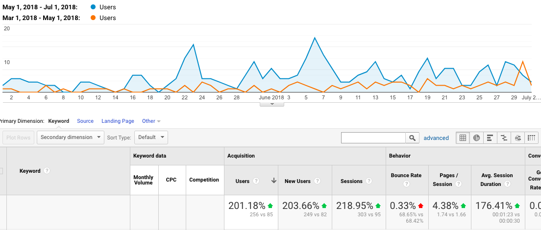Viewport: 541px width, 230px height.
Task: Switch to the term cloud view icon
Action: point(517,138)
